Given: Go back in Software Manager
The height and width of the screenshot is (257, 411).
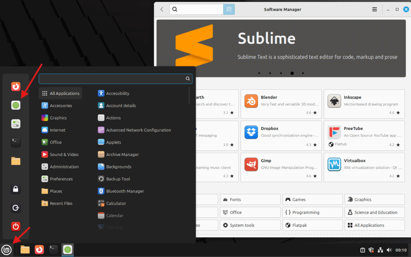Looking at the screenshot, I should click(162, 9).
